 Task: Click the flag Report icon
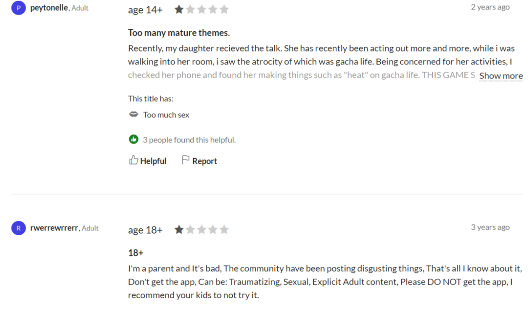coord(185,160)
